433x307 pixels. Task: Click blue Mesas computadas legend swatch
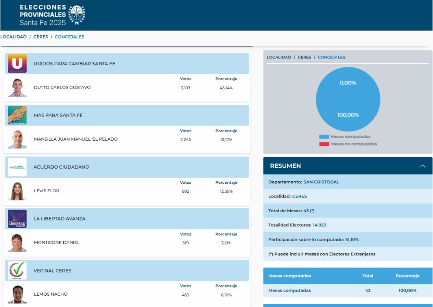coord(324,137)
